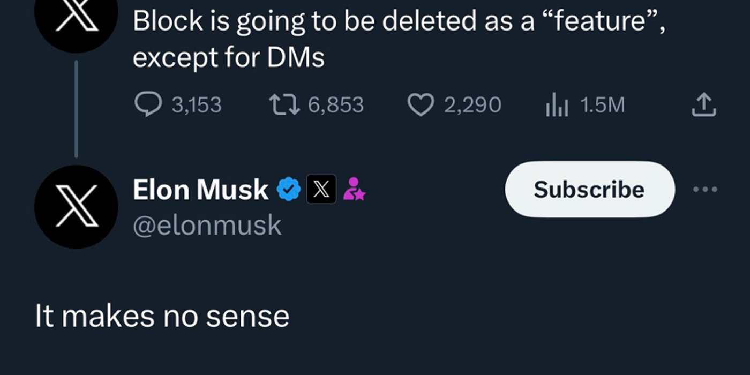Select the reply count 3,153
Image resolution: width=750 pixels, height=375 pixels.
click(x=196, y=105)
